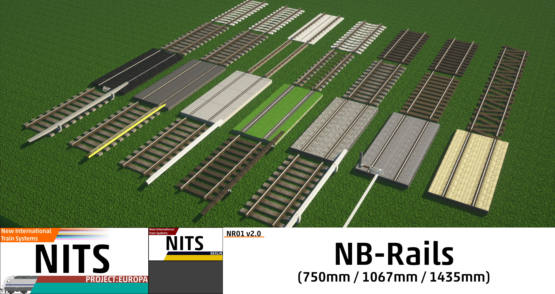Click the NB-Rails title text
Screen dimensions: 555x294
tap(394, 254)
